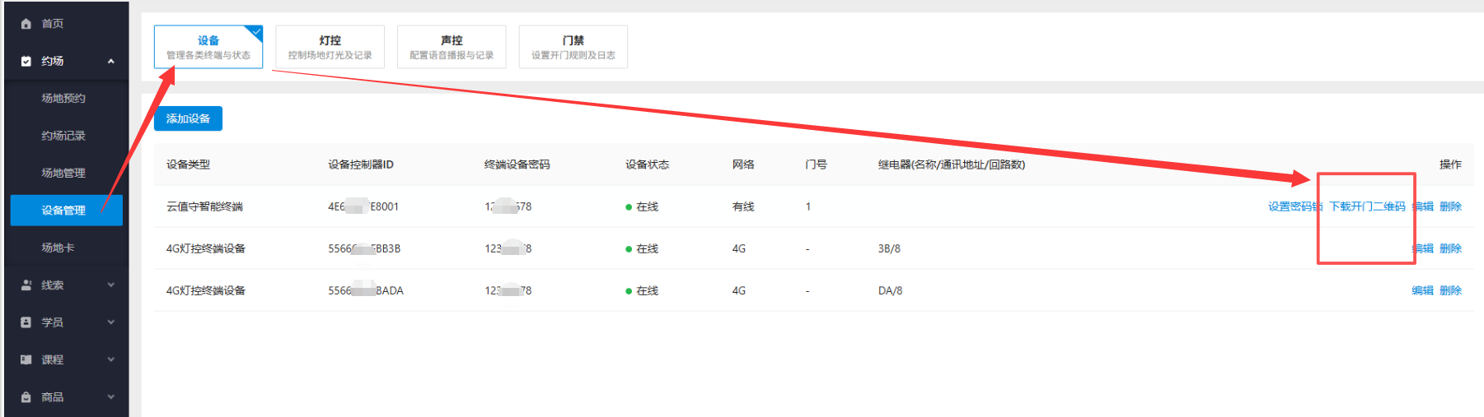Click the 设备类型 column header
Screen dimensions: 1484x417
click(x=188, y=164)
